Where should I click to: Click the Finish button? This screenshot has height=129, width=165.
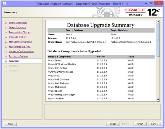click(140, 124)
